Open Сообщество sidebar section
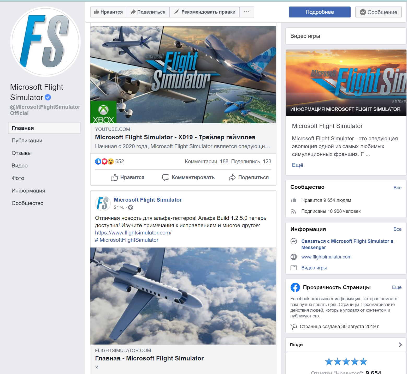This screenshot has height=374, width=407. (27, 203)
